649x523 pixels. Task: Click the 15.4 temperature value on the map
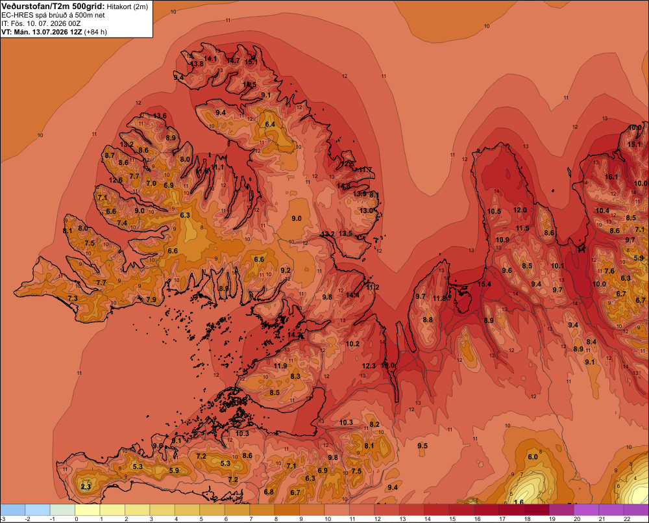(484, 284)
